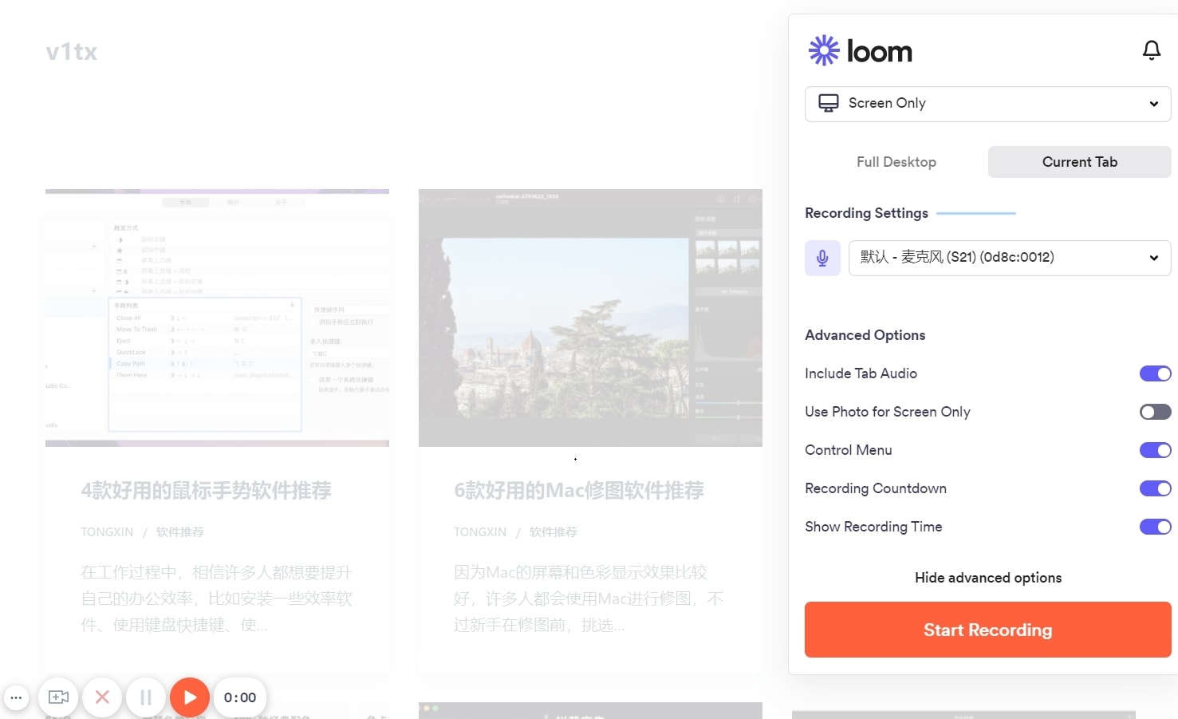Expand the microphone device dropdown

click(x=1009, y=258)
